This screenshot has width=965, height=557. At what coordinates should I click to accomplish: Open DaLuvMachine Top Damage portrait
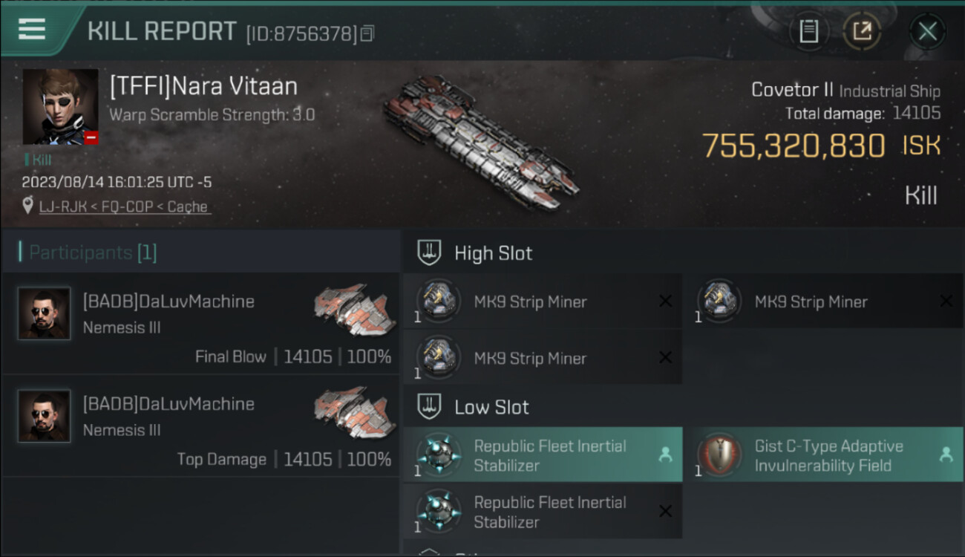[x=45, y=417]
